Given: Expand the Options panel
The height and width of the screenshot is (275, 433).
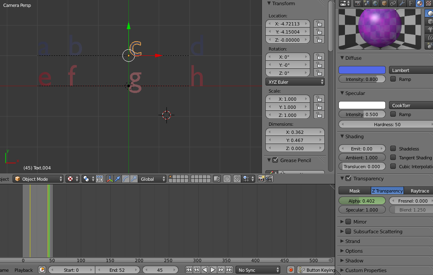Looking at the screenshot, I should pyautogui.click(x=342, y=251).
